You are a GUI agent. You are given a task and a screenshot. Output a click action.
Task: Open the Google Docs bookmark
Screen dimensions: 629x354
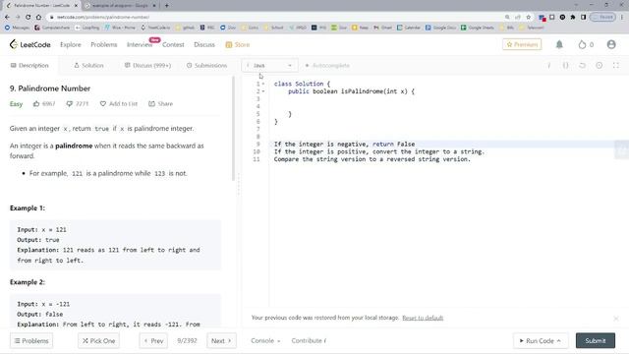coord(440,28)
